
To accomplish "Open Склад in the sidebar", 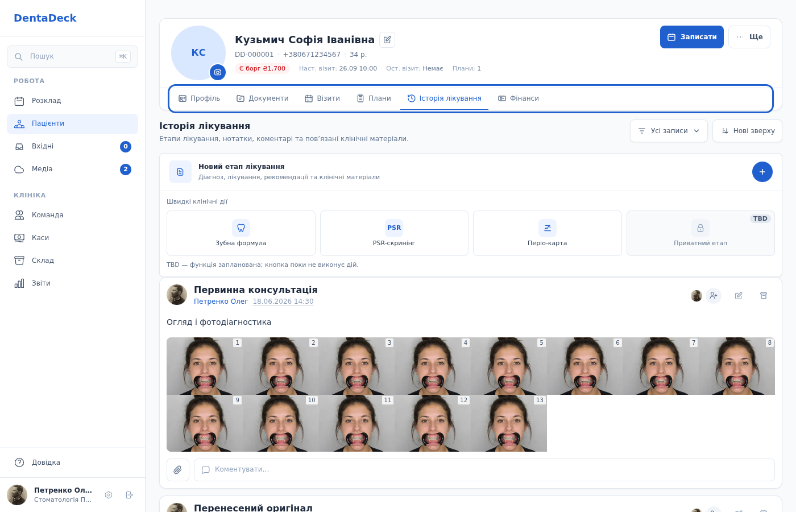I will tap(73, 261).
